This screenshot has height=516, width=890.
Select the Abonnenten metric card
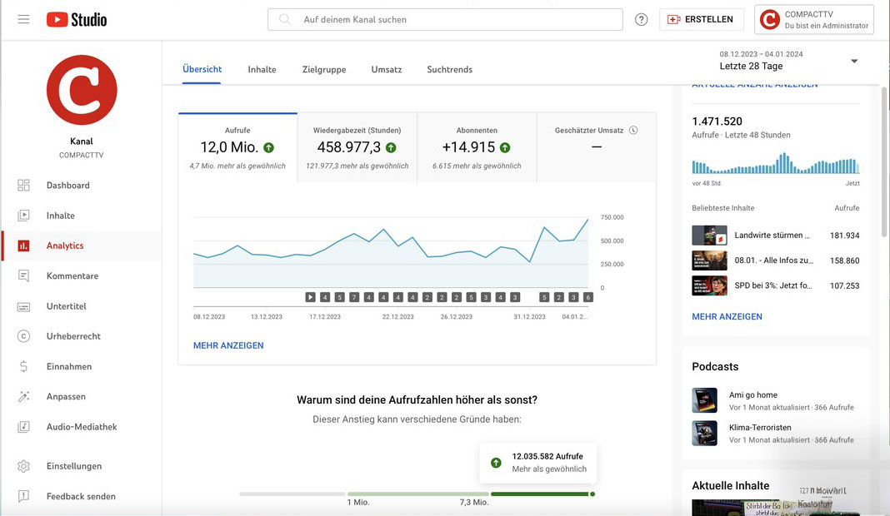(x=477, y=147)
